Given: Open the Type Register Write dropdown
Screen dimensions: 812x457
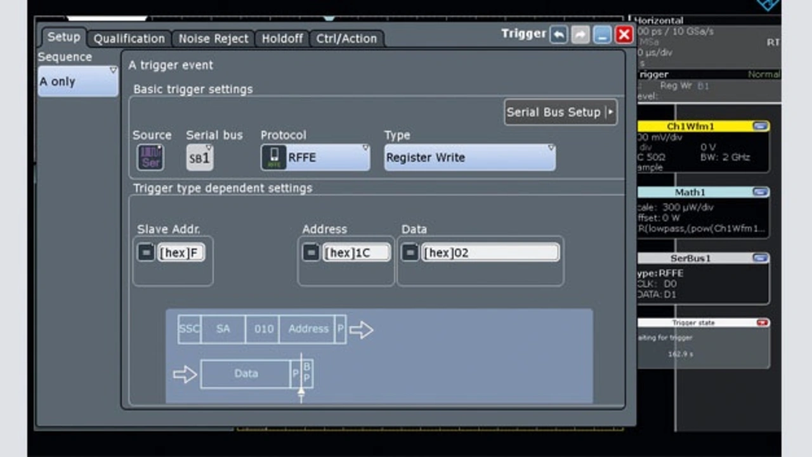Looking at the screenshot, I should click(x=469, y=158).
